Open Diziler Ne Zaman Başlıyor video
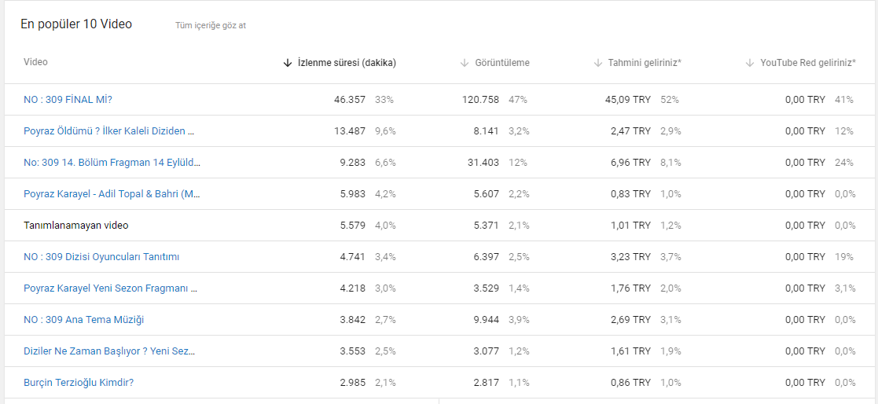This screenshot has width=878, height=404. tap(109, 351)
